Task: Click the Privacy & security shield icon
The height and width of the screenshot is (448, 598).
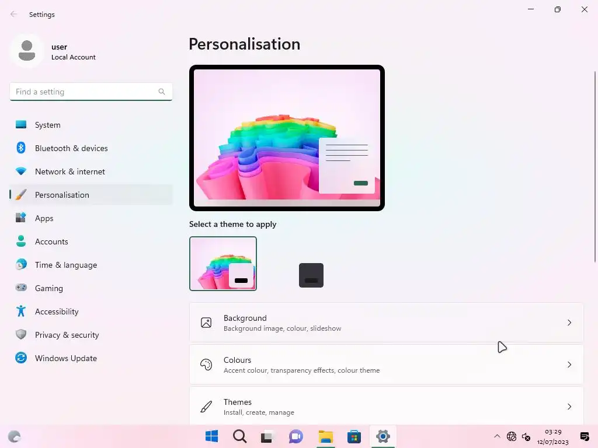Action: [21, 334]
